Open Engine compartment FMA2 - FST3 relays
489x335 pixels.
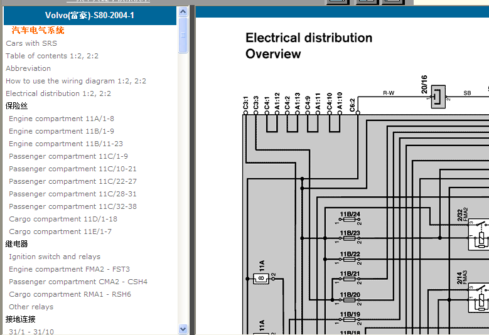(69, 269)
